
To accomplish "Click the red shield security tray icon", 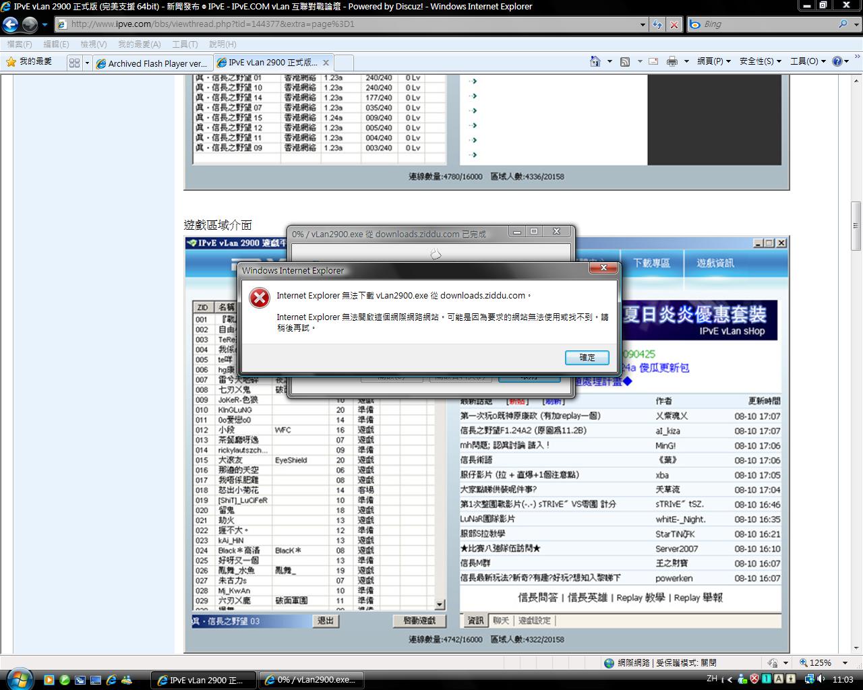I will pos(754,679).
